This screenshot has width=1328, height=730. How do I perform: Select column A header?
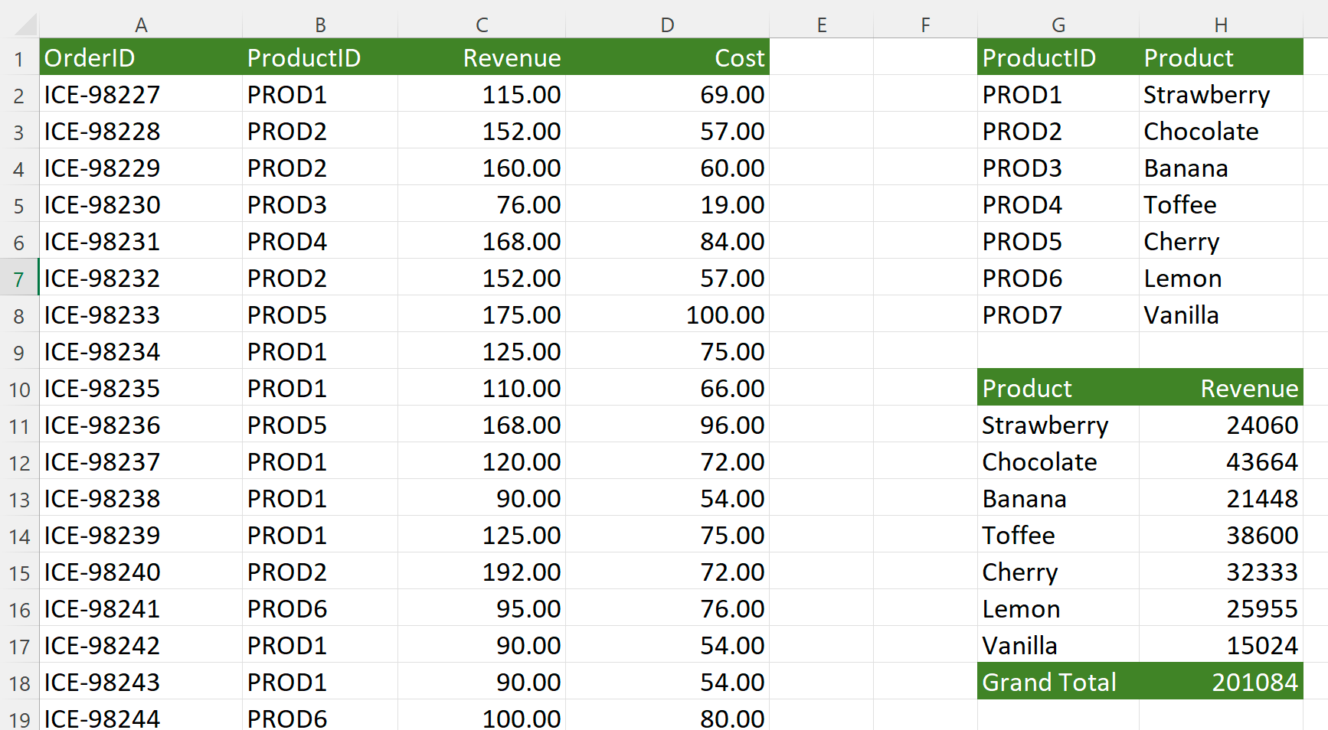coord(141,24)
